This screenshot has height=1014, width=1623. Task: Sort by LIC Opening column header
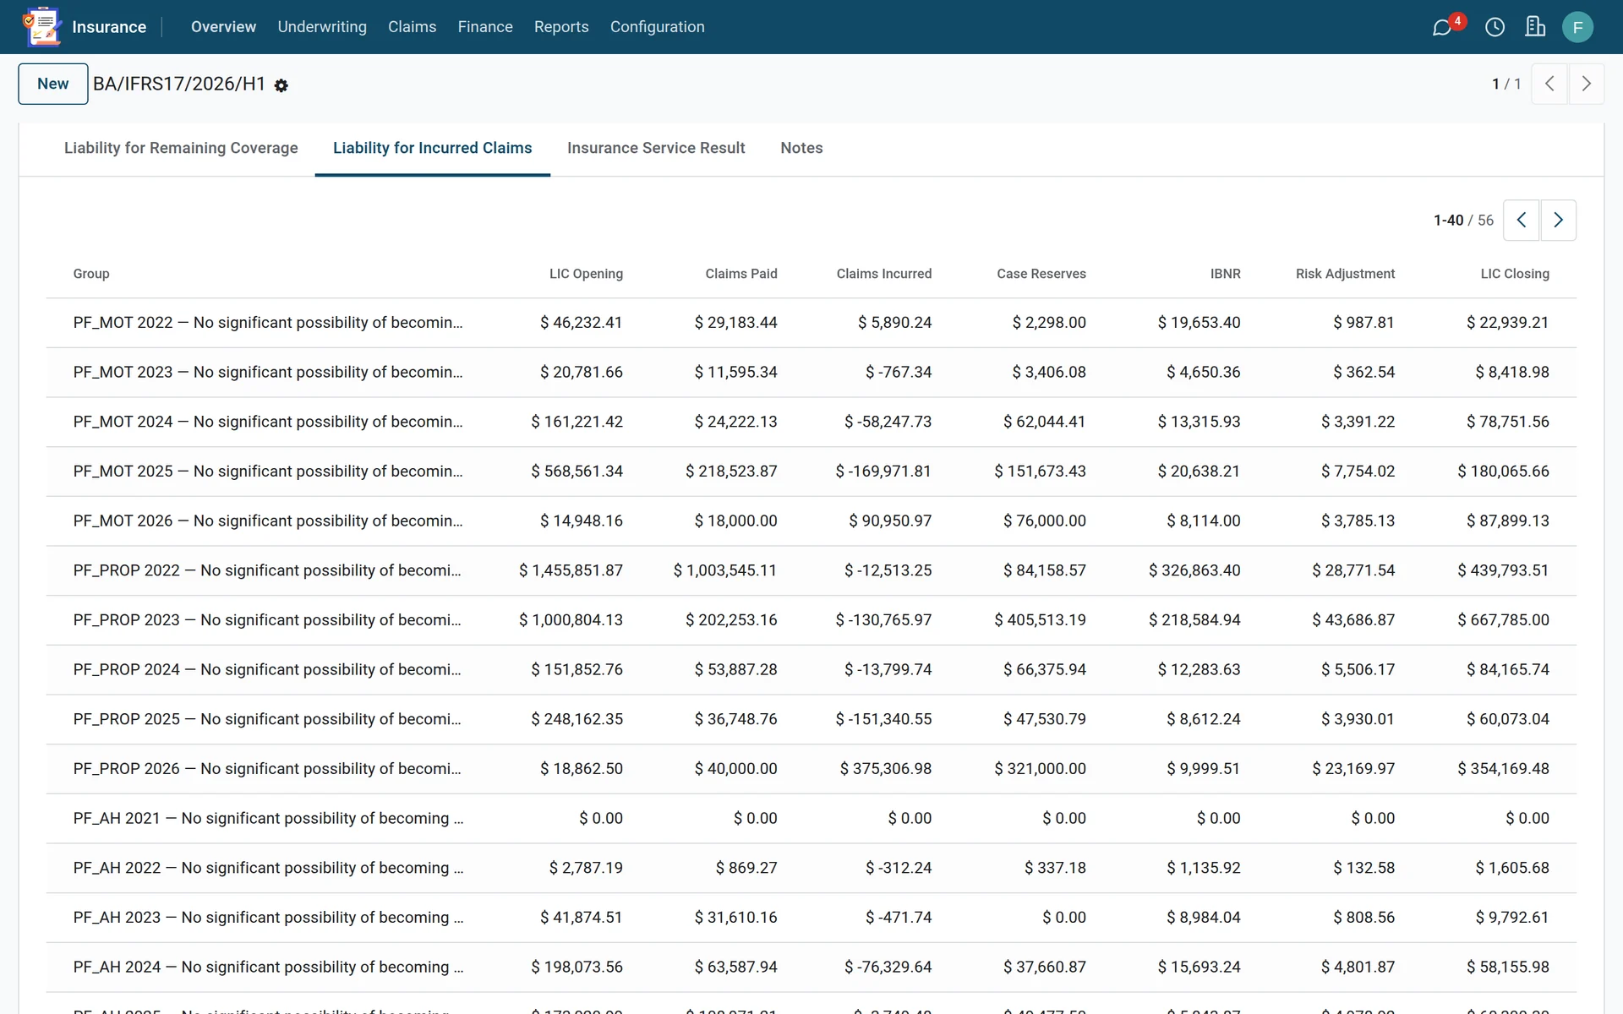pos(586,274)
